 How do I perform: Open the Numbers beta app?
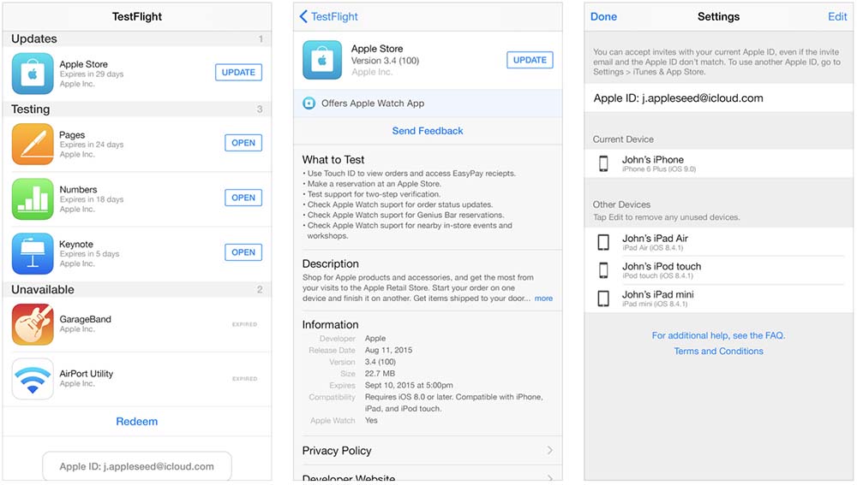pos(243,198)
